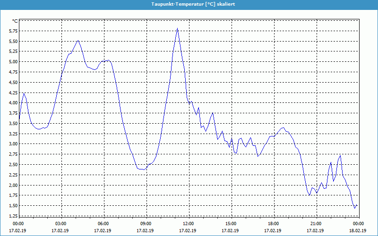Viewport: 378px width, 236px height.
Task: Click the 1,25 y-axis label
Action: coord(13,216)
